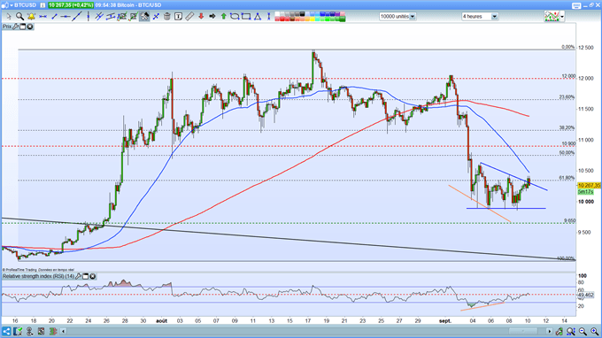Viewport: 602px width, 338px height.
Task: Open RSI indicator wrench settings
Action: click(78, 276)
